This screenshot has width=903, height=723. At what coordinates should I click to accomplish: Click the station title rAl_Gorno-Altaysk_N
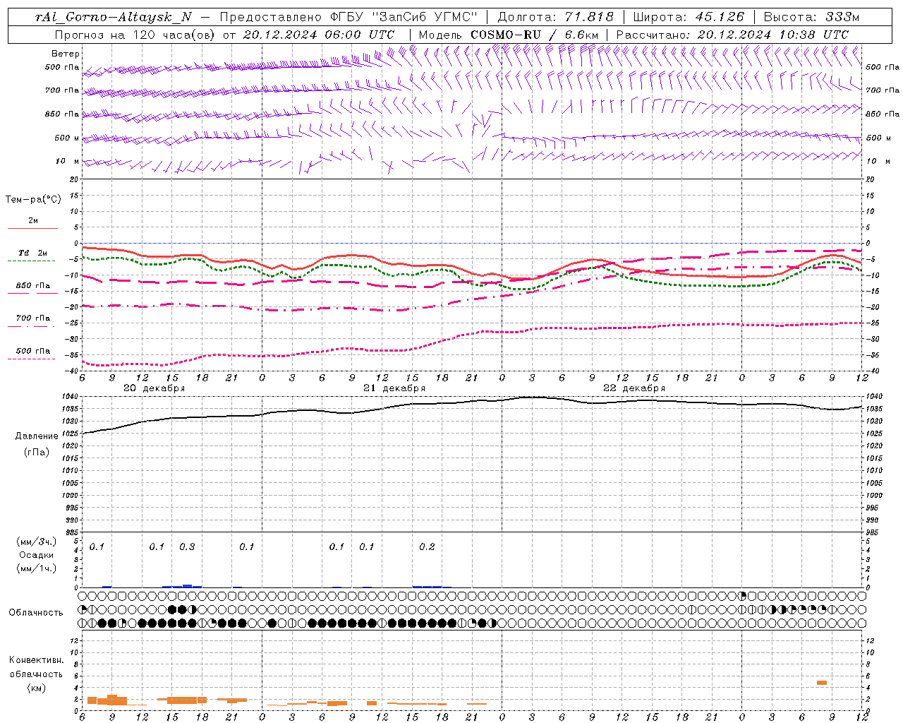(x=113, y=17)
